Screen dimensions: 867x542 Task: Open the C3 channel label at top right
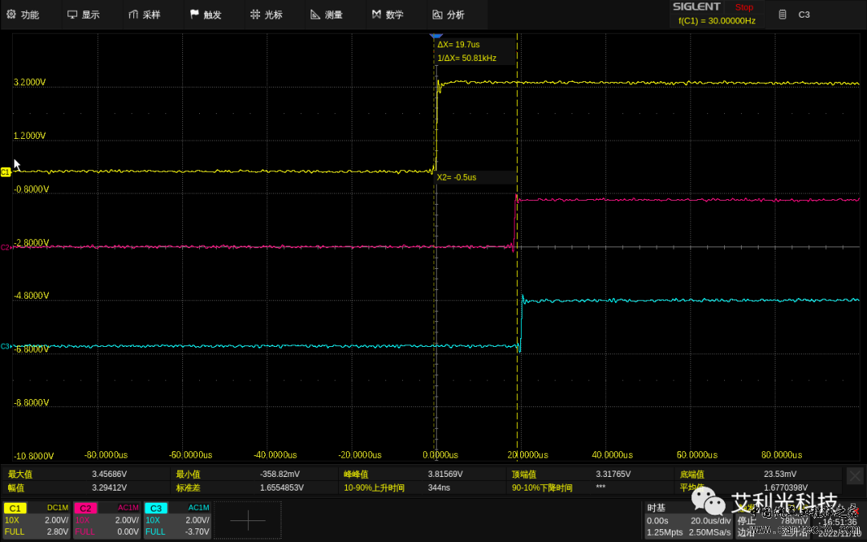point(803,14)
